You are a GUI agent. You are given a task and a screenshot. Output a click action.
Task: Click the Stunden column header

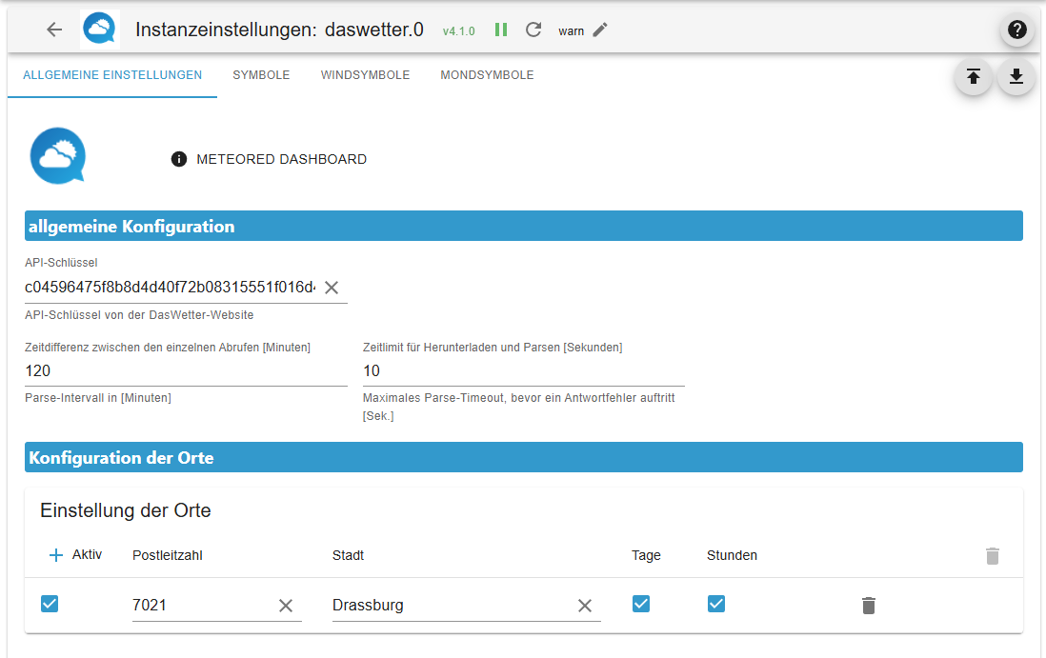732,555
